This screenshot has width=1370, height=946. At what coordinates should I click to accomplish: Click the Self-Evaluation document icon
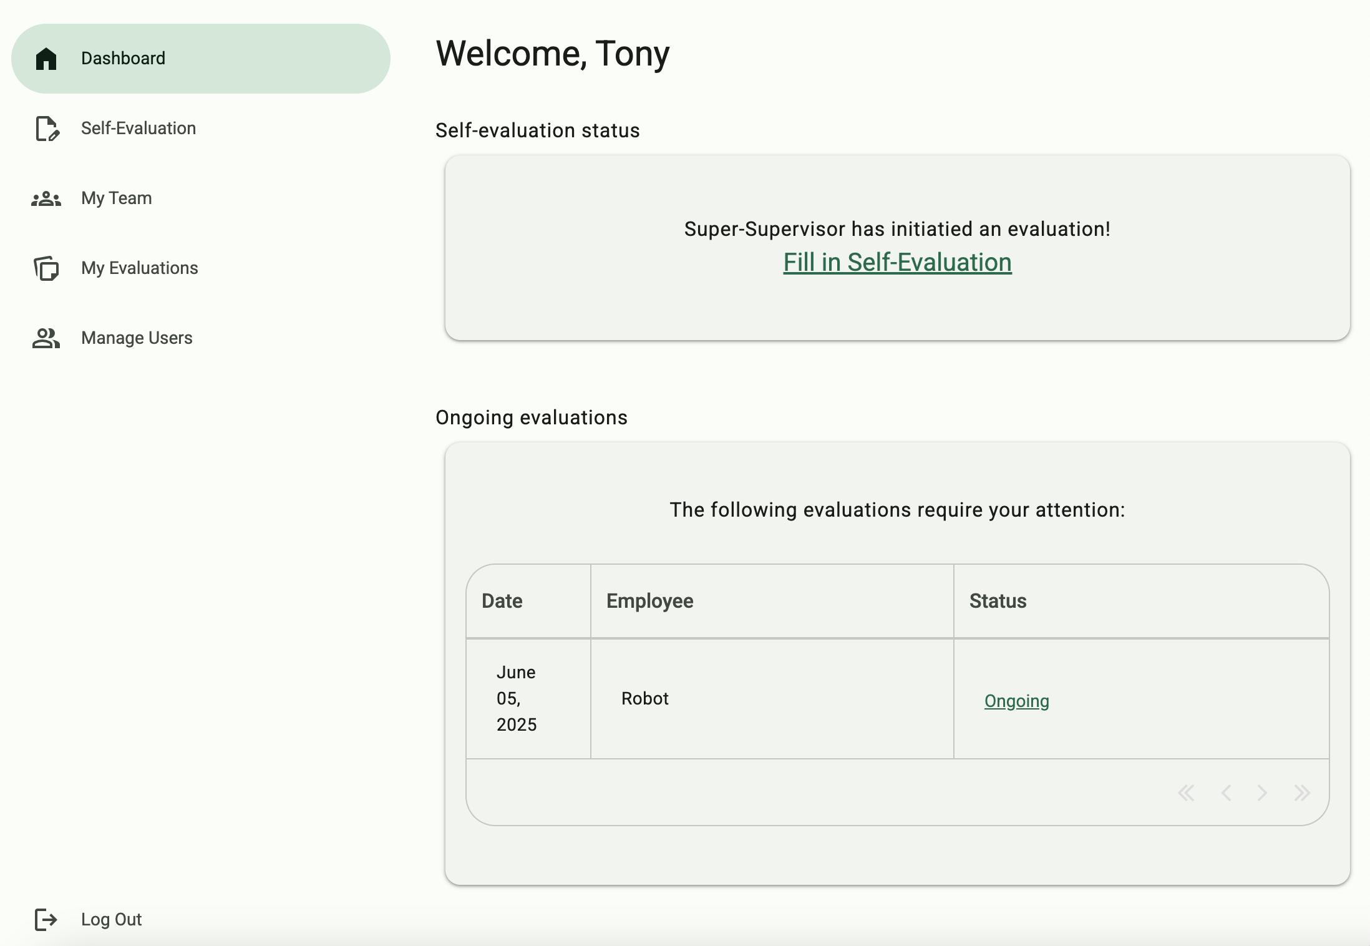pyautogui.click(x=46, y=129)
